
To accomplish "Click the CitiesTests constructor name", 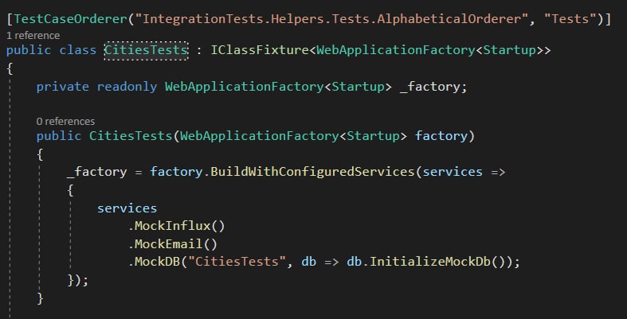I will tap(131, 136).
